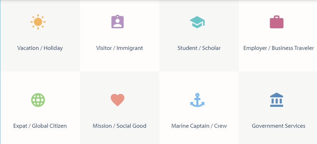Choose the Mission / Social Good label
317x144 pixels.
tap(120, 126)
